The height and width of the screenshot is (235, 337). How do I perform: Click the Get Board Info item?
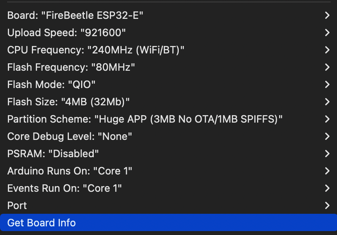(168, 222)
